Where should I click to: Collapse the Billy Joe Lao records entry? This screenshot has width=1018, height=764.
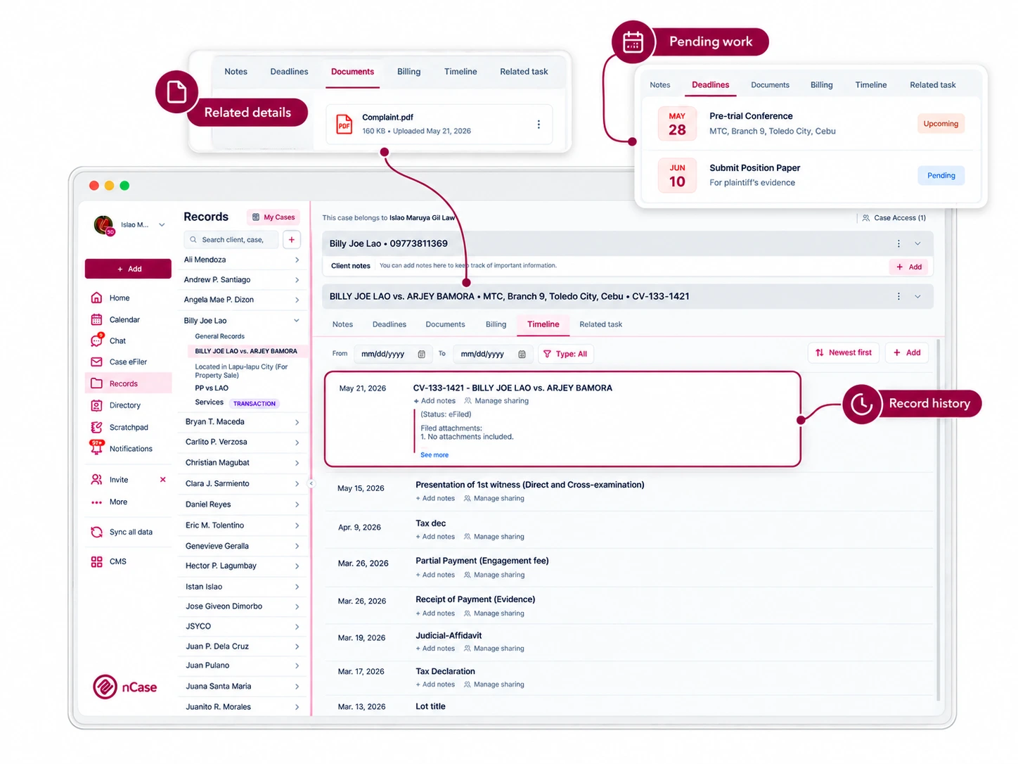(x=297, y=321)
